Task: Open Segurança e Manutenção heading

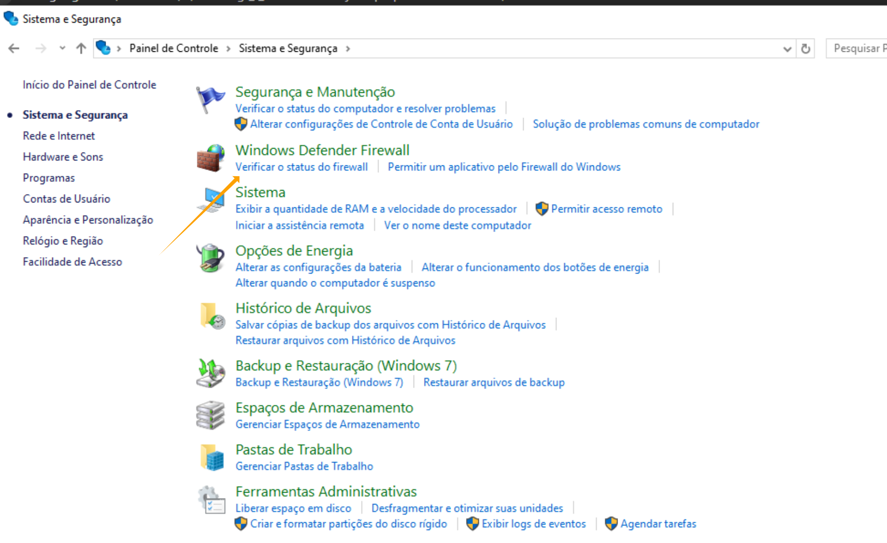Action: click(x=315, y=92)
